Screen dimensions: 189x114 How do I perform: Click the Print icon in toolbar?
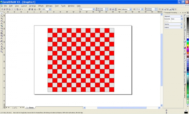pyautogui.click(x=9, y=9)
